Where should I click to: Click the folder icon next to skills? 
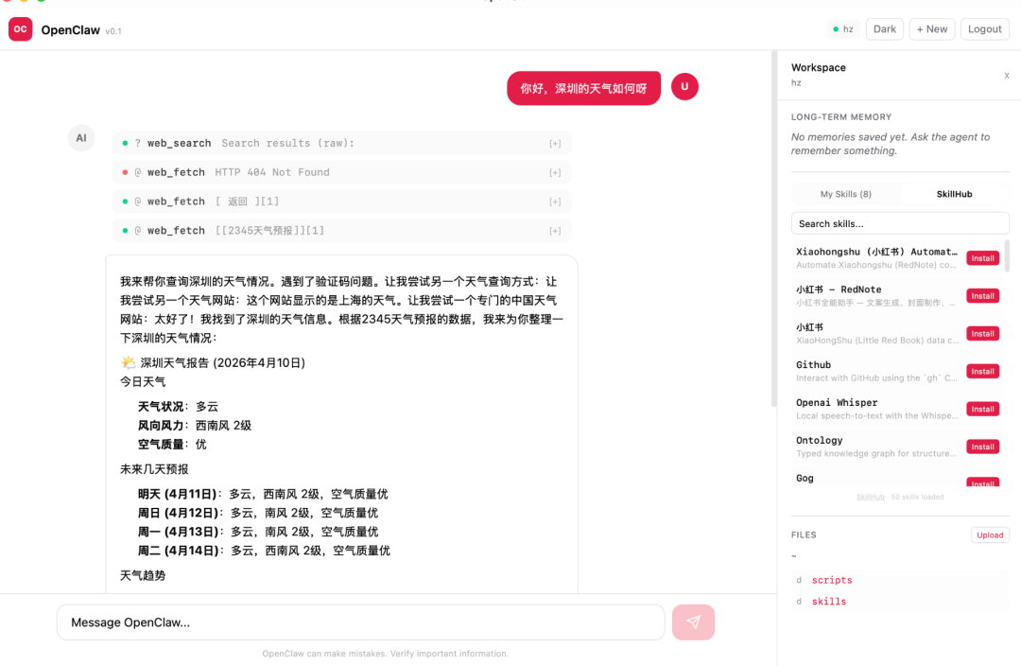[799, 601]
